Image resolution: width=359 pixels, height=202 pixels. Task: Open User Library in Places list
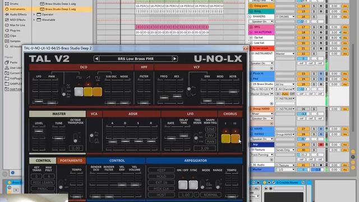point(13,68)
